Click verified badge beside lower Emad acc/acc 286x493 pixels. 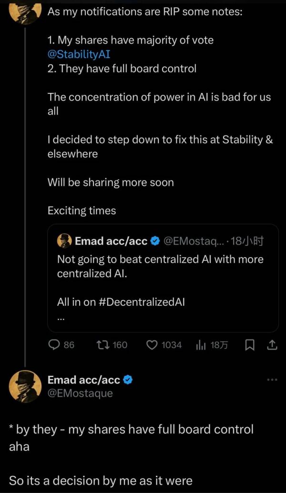click(128, 380)
